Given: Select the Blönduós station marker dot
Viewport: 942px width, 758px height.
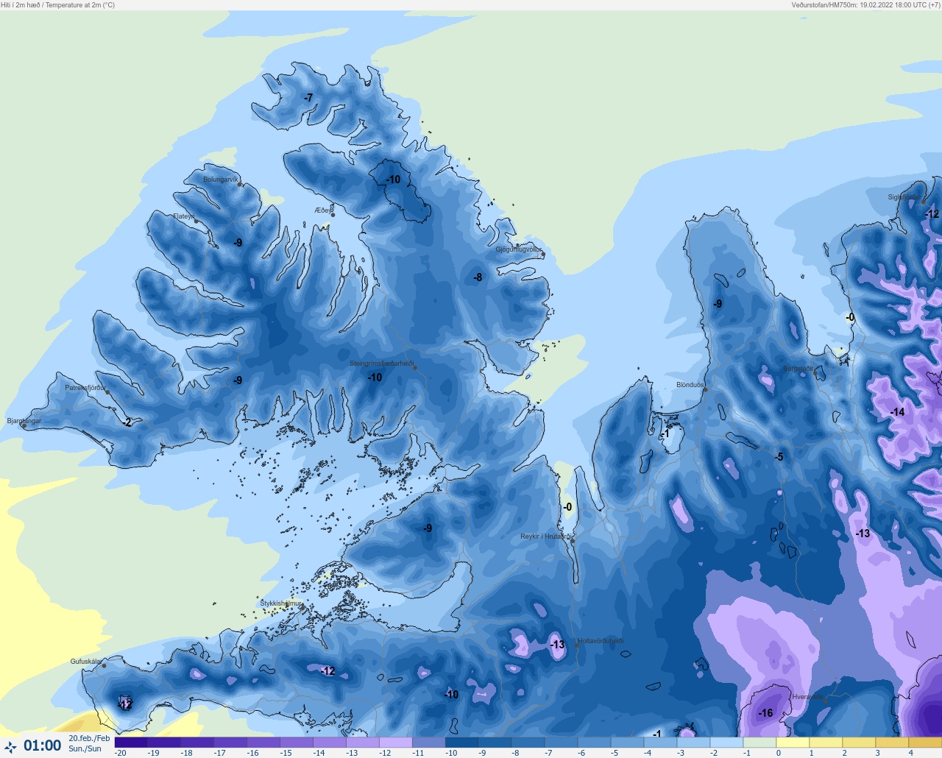Looking at the screenshot, I should [x=705, y=390].
